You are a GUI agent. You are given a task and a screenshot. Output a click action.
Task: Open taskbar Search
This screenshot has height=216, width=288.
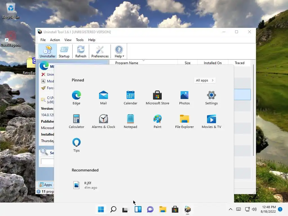[113, 209]
